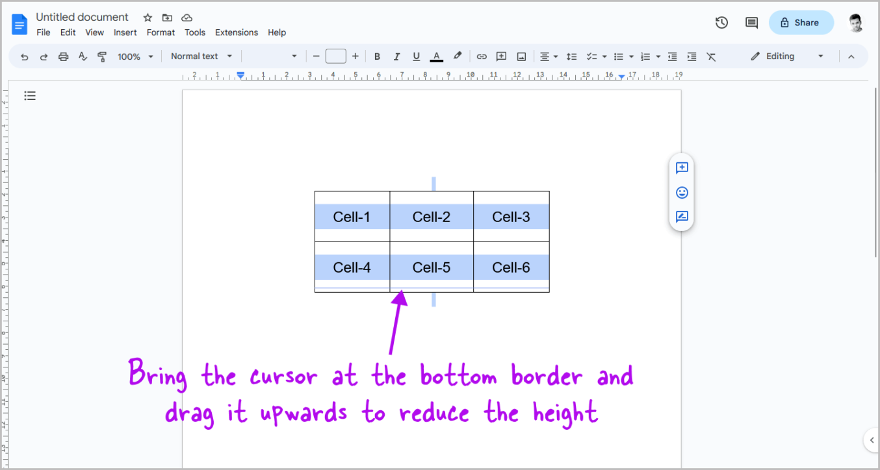Open the View menu
880x470 pixels.
click(95, 32)
